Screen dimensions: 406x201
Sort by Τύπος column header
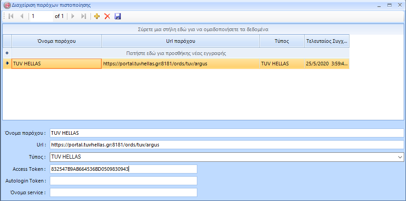click(282, 41)
